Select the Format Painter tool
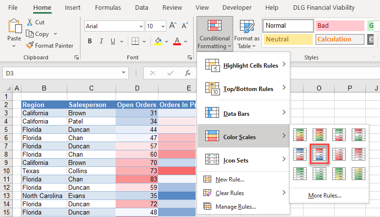The image size is (380, 217). click(x=49, y=46)
